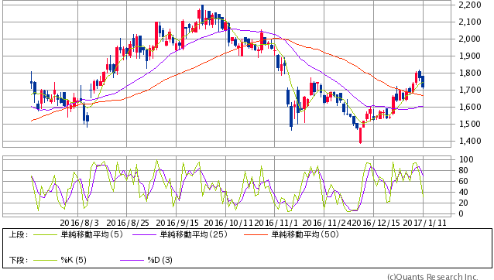Click the red line swatch for 単純移動平均(50)
Screen dimensions: 494x280
coord(256,234)
